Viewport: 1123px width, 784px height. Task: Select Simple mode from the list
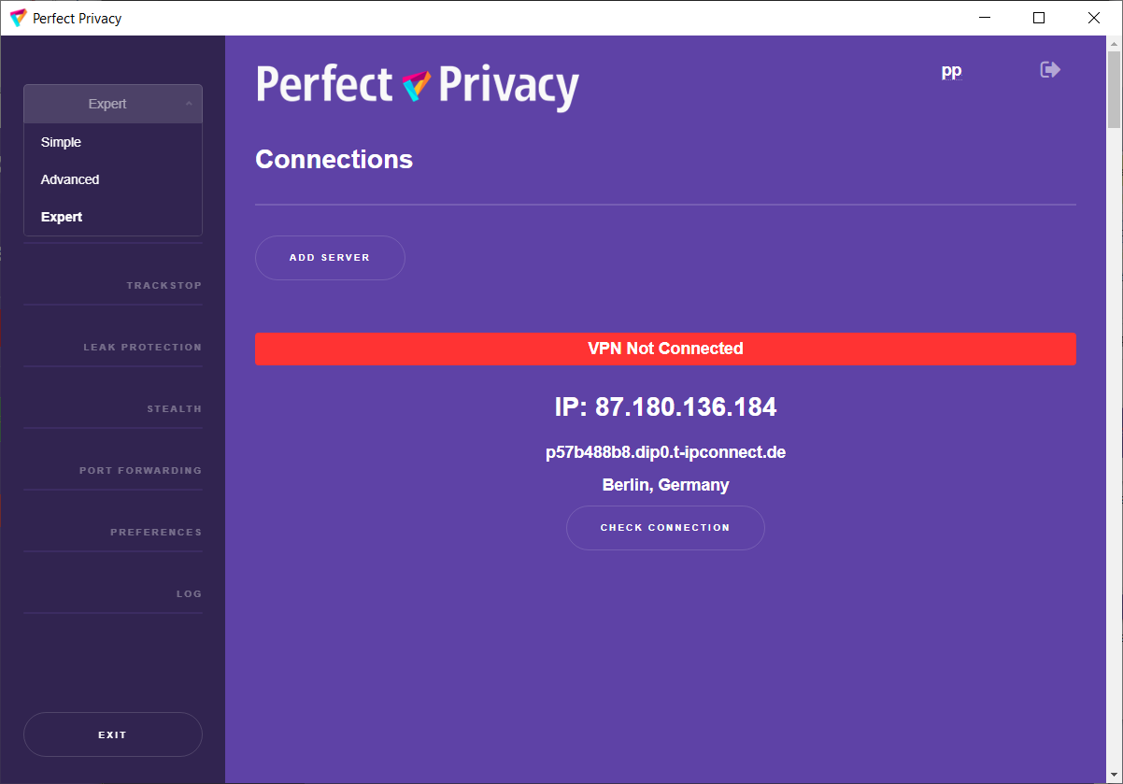(x=62, y=142)
